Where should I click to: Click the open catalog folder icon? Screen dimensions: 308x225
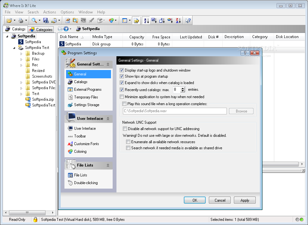[9, 20]
